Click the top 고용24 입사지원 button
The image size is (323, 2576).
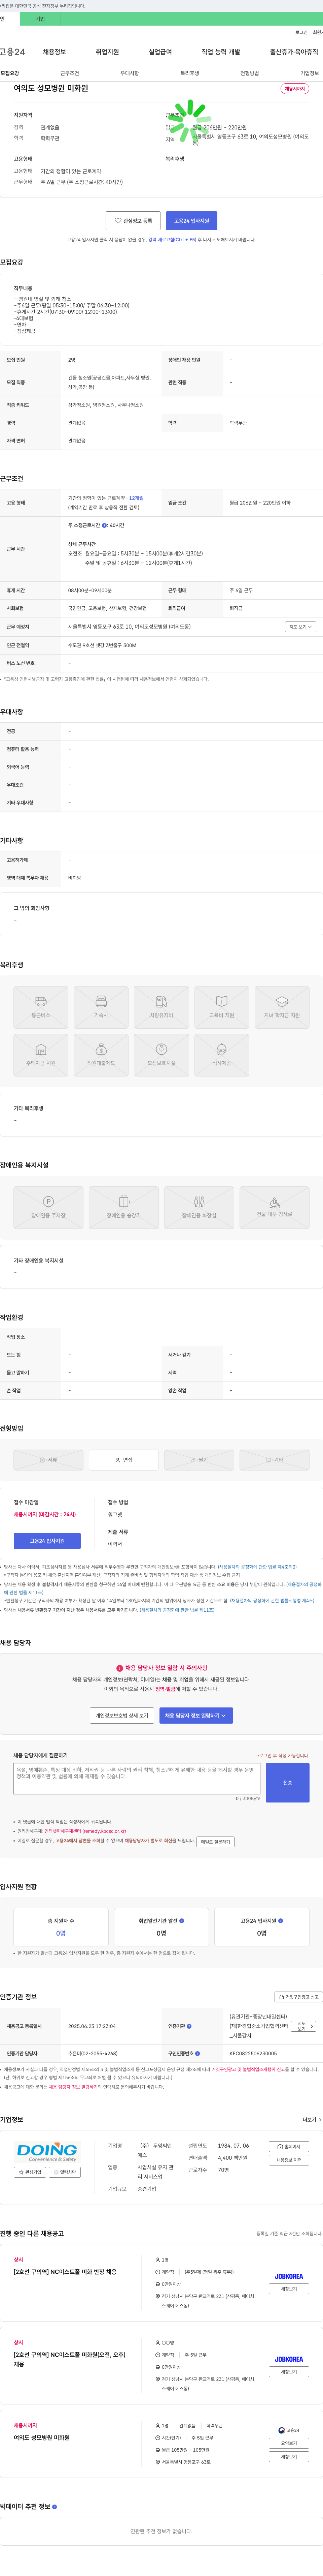pyautogui.click(x=191, y=221)
